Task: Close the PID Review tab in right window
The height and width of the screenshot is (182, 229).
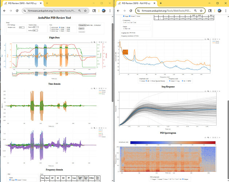Action: [155, 3]
